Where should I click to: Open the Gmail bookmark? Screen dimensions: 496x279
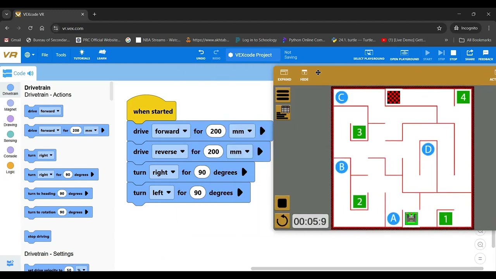click(x=12, y=40)
